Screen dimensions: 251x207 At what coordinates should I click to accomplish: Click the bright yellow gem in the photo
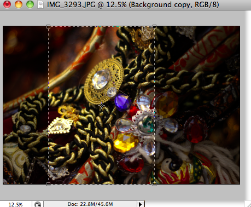click(x=126, y=142)
